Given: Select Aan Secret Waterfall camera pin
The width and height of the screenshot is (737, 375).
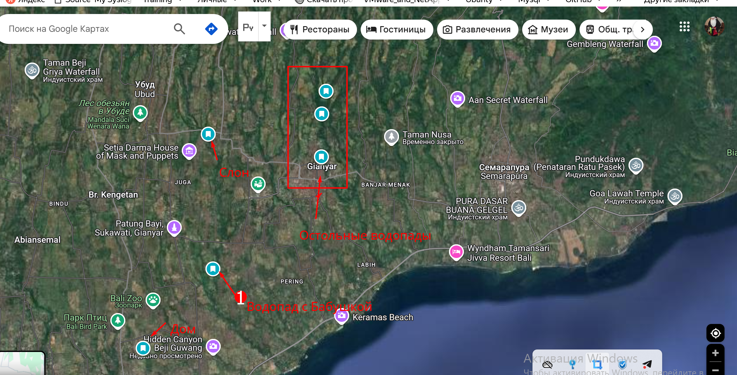Looking at the screenshot, I should (x=457, y=99).
